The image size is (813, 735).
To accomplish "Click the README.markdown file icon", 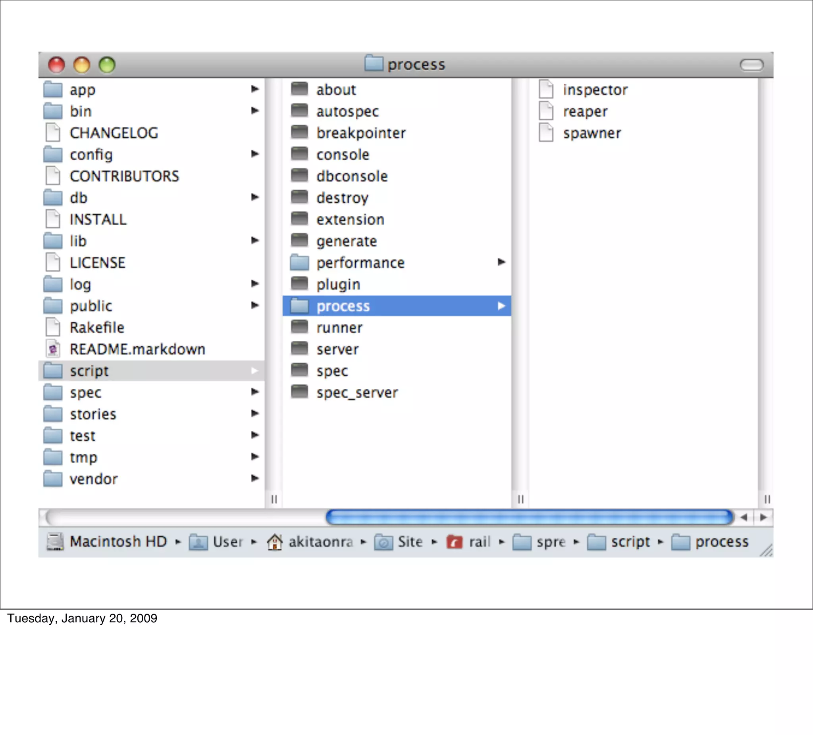I will tap(53, 349).
